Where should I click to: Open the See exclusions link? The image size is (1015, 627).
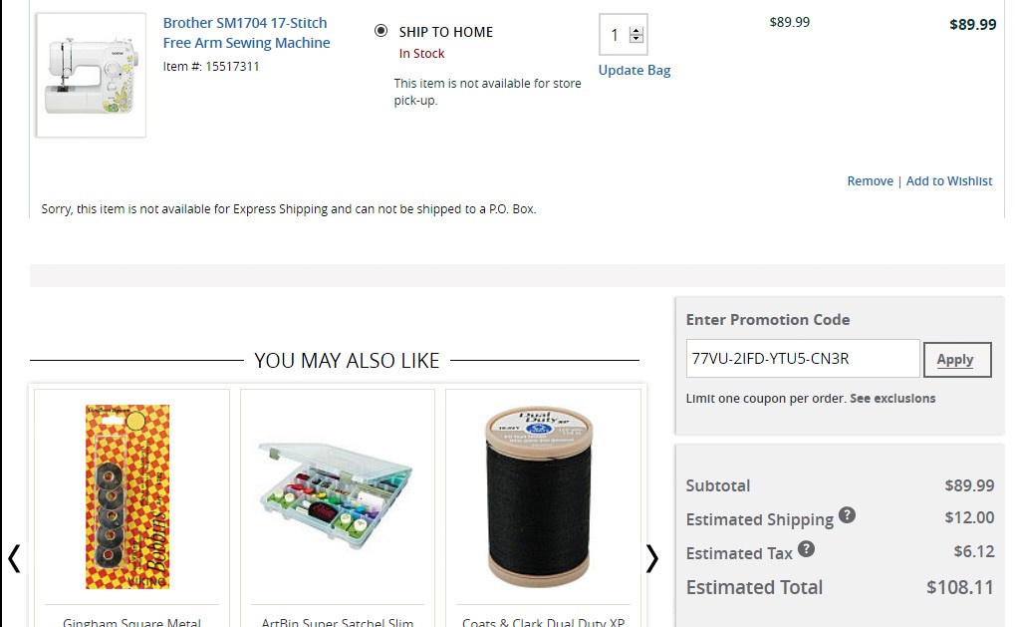tap(892, 398)
